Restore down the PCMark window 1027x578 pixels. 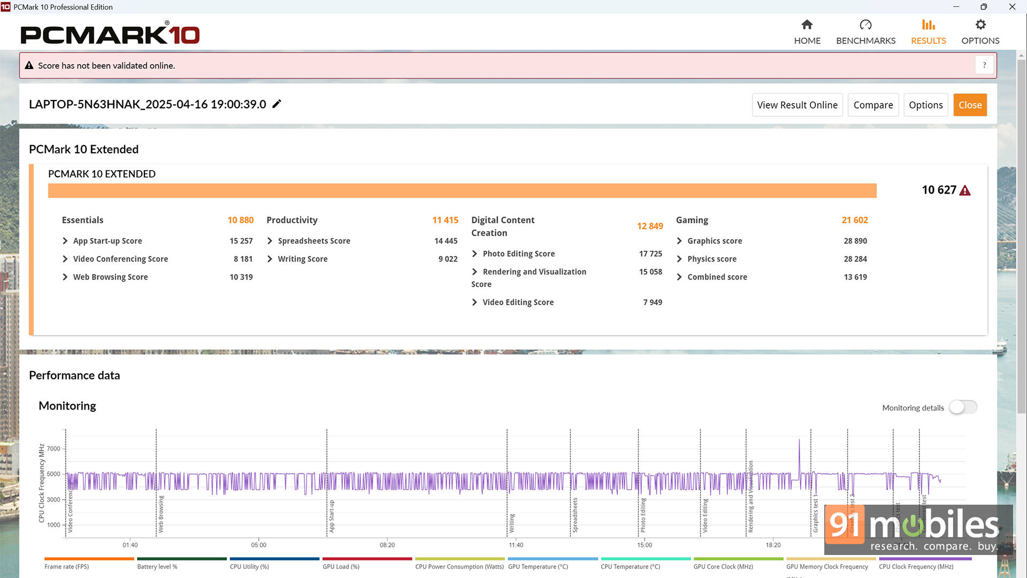pos(984,6)
